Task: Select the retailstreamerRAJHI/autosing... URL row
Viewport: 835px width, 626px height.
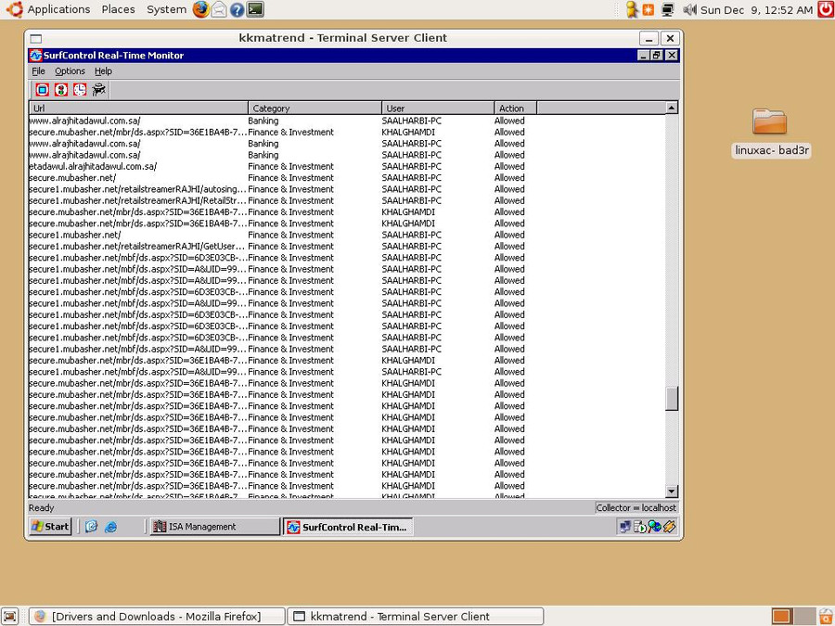Action: tap(347, 189)
